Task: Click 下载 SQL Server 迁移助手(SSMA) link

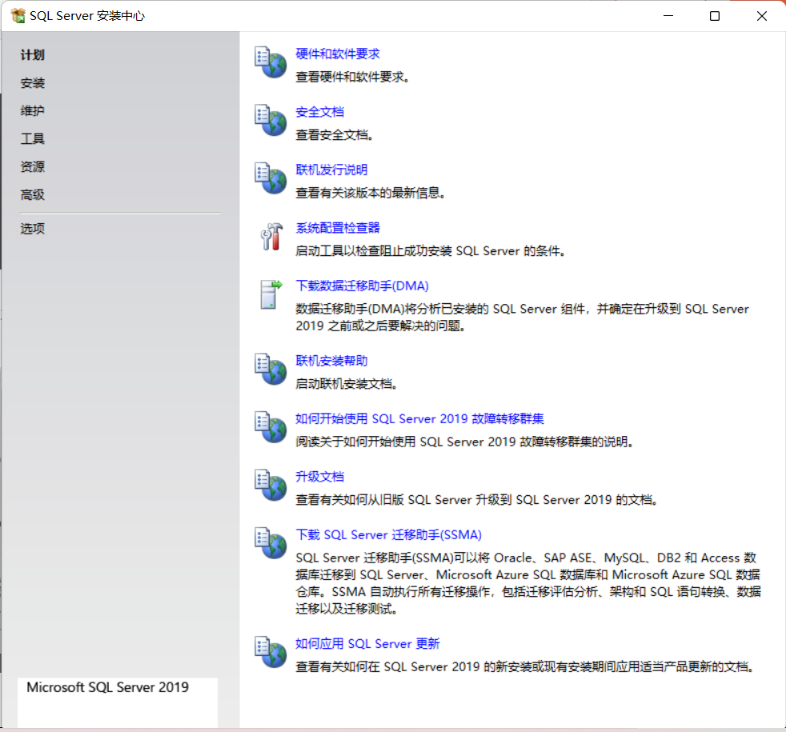Action: coord(388,535)
